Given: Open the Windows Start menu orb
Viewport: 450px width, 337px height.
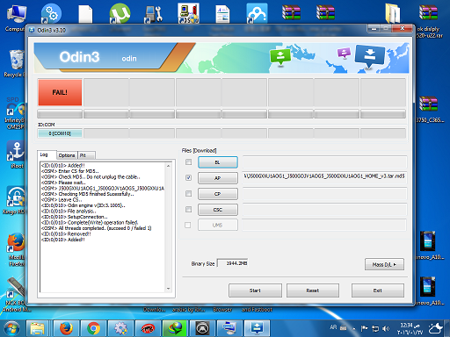Looking at the screenshot, I should (x=12, y=328).
